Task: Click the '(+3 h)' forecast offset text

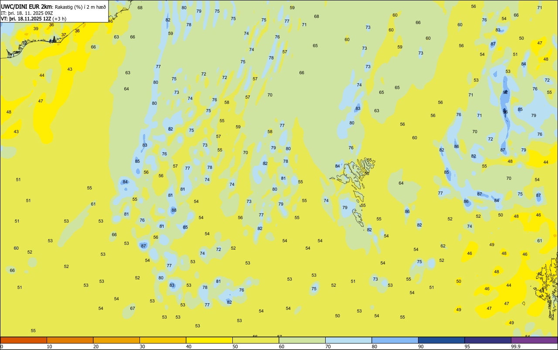Action: pyautogui.click(x=59, y=19)
